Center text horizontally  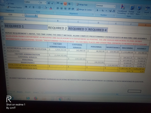(x=61, y=8)
